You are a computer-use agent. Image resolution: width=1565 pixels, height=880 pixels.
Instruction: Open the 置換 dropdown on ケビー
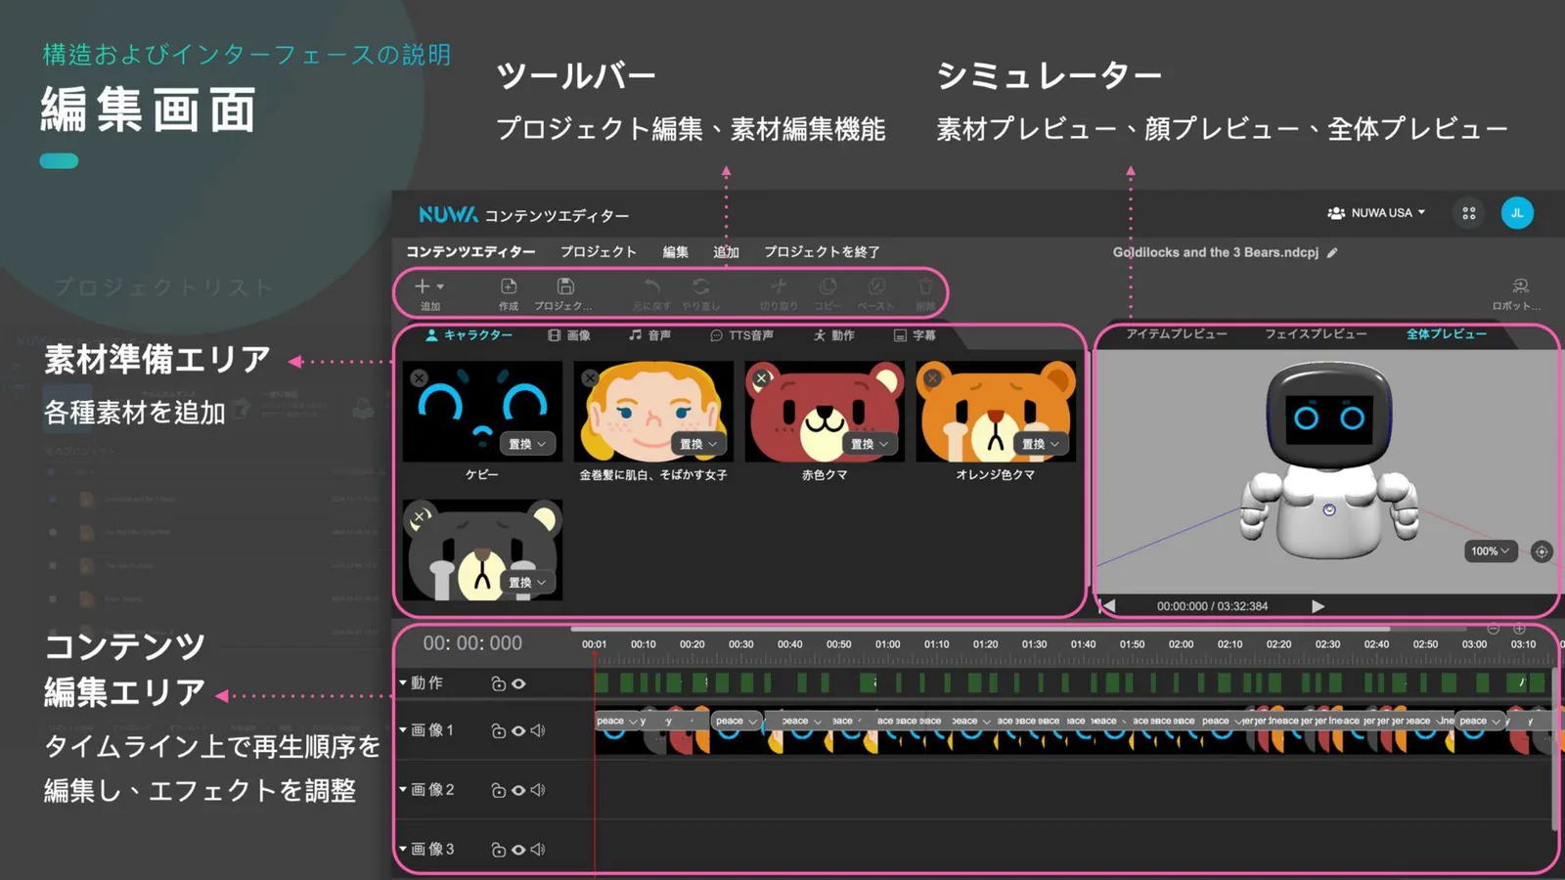pos(527,444)
